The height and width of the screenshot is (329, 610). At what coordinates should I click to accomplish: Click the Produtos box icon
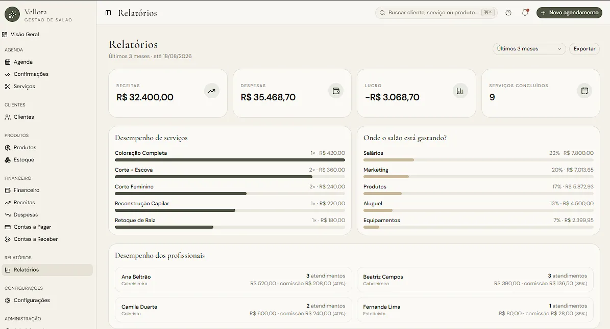8,148
